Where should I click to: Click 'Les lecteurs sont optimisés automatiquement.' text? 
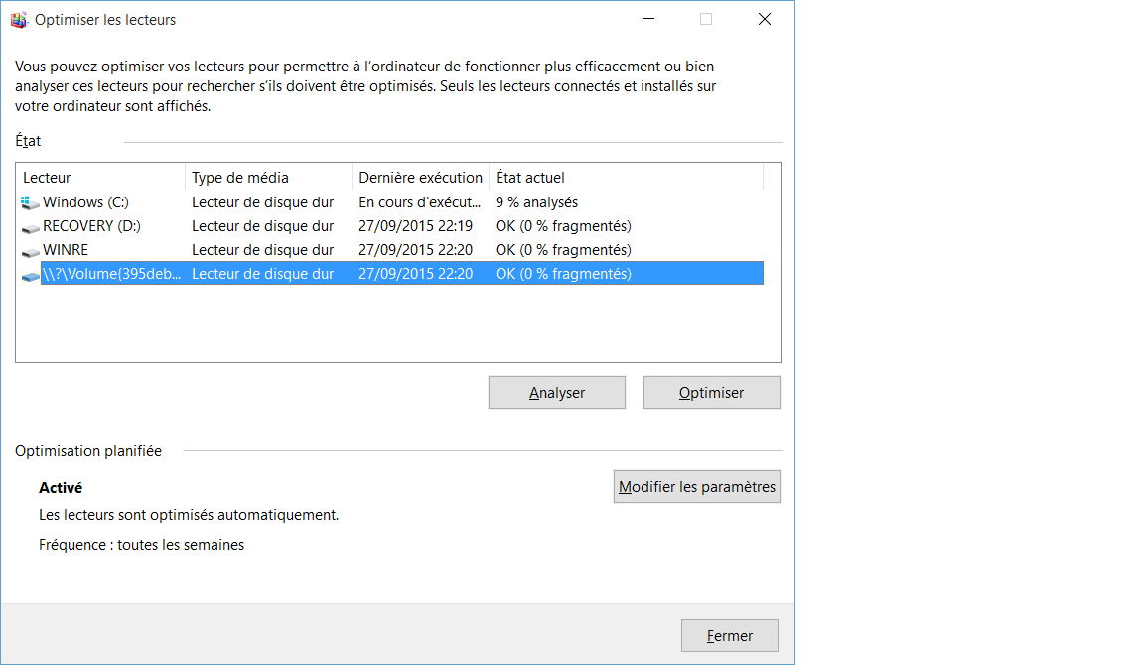point(189,515)
